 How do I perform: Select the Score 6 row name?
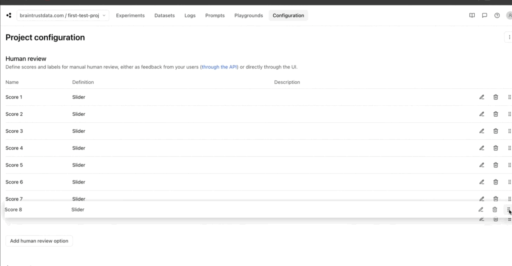point(14,182)
